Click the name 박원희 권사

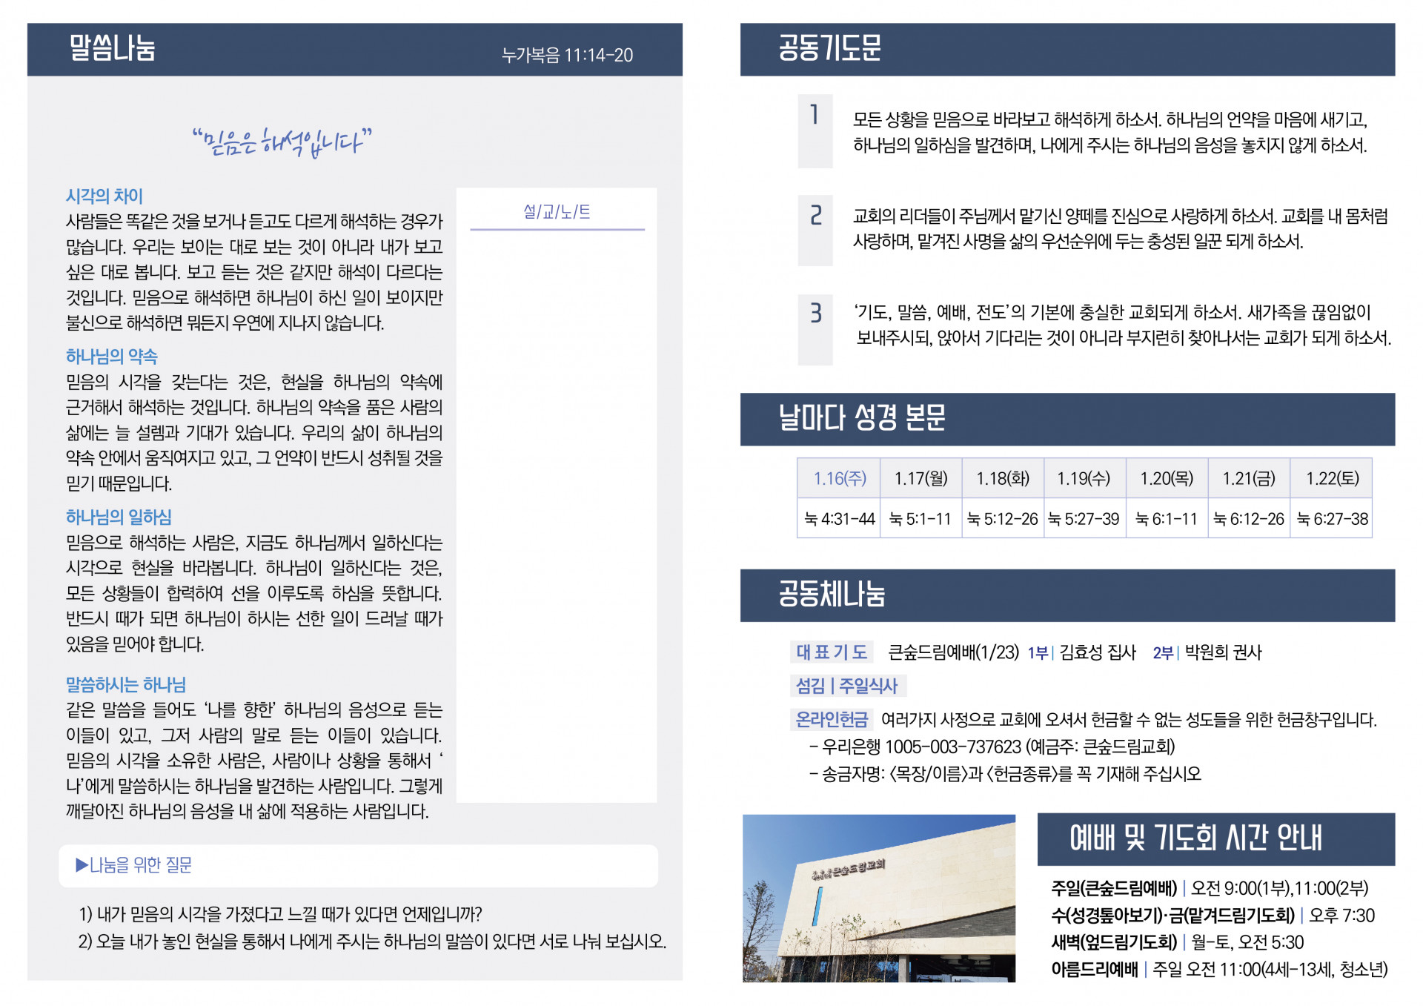[x=1223, y=652]
